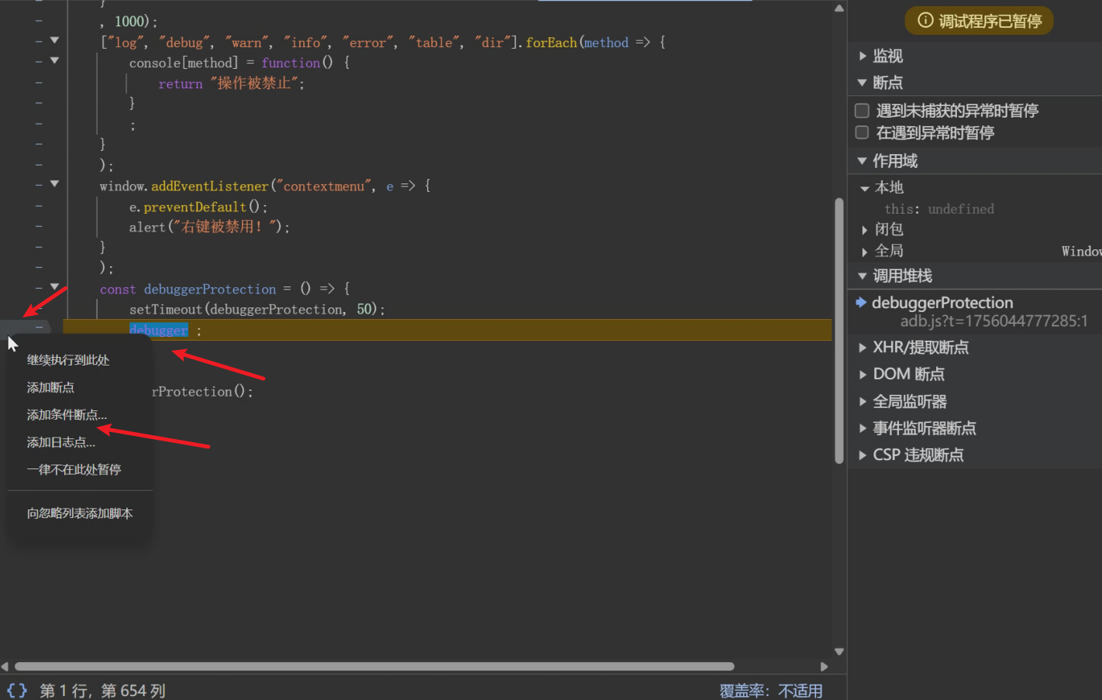Select 向忽略列表添加脚本 menu entry
Screen dimensions: 1102x700
point(80,513)
